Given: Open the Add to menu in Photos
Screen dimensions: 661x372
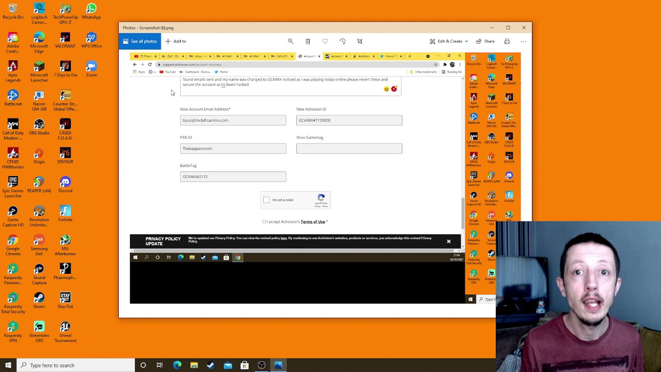Looking at the screenshot, I should coord(176,41).
